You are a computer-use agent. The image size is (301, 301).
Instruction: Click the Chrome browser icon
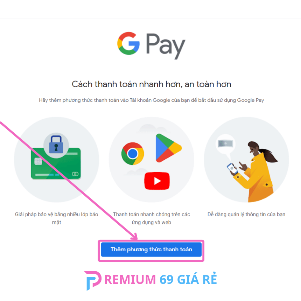(x=133, y=154)
